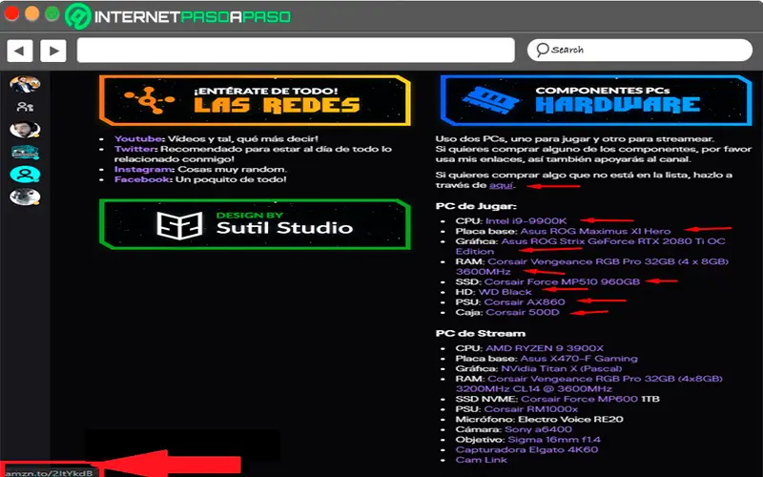Follow the 'aquí' purchase link
763x477 pixels.
pyautogui.click(x=501, y=185)
